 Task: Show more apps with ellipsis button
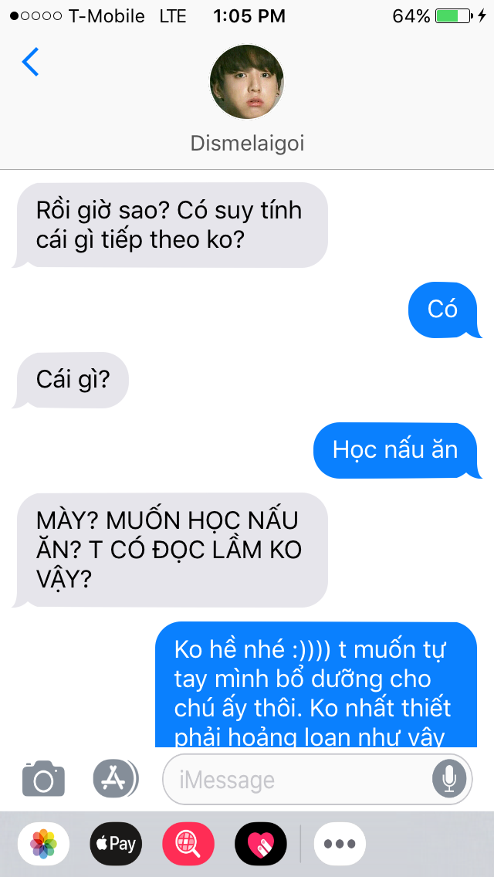click(340, 844)
